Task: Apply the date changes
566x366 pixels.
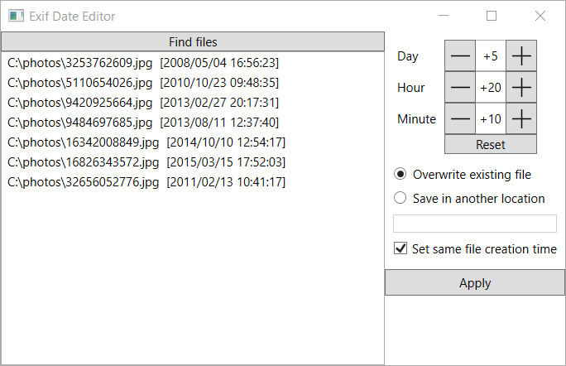Action: coord(475,282)
